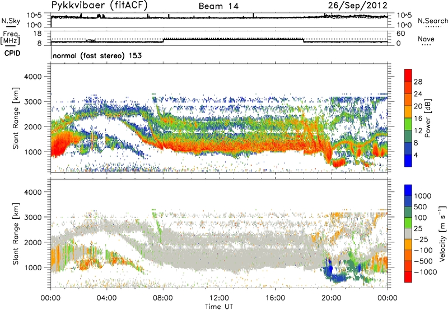Click the 'normal (fast stereo) 153' text
Screen dimensions: 448x310
[97, 55]
